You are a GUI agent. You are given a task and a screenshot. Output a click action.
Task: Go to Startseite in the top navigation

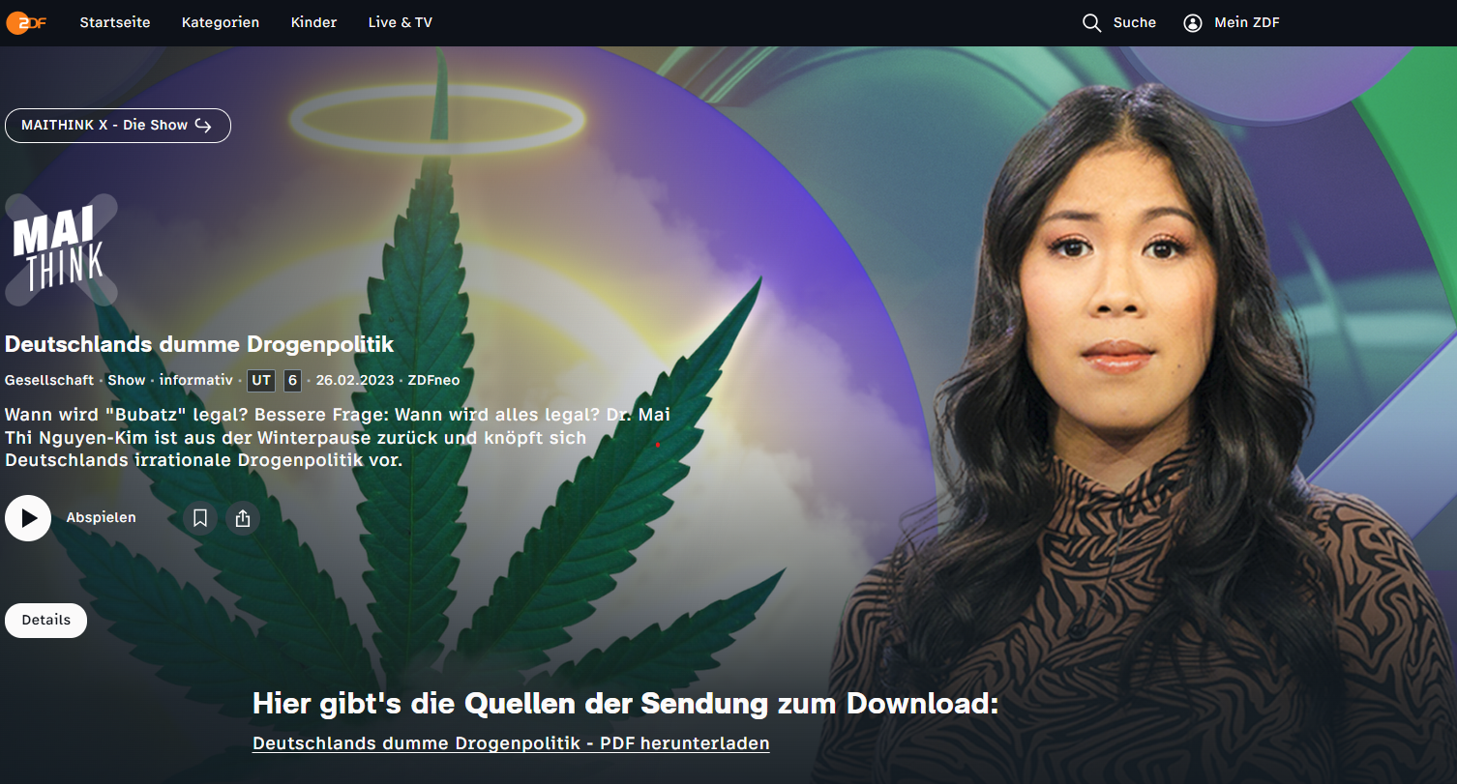(x=115, y=23)
